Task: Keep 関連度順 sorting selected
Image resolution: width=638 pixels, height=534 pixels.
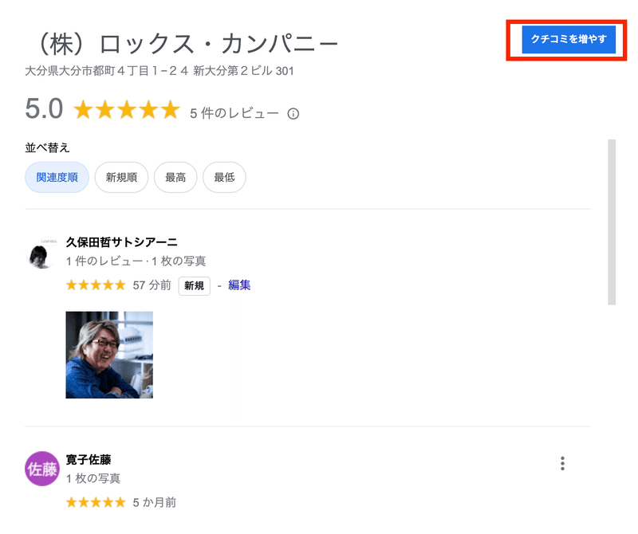Action: tap(57, 177)
